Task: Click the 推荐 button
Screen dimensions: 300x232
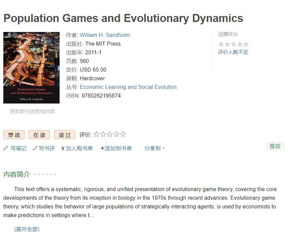Action: [x=275, y=146]
